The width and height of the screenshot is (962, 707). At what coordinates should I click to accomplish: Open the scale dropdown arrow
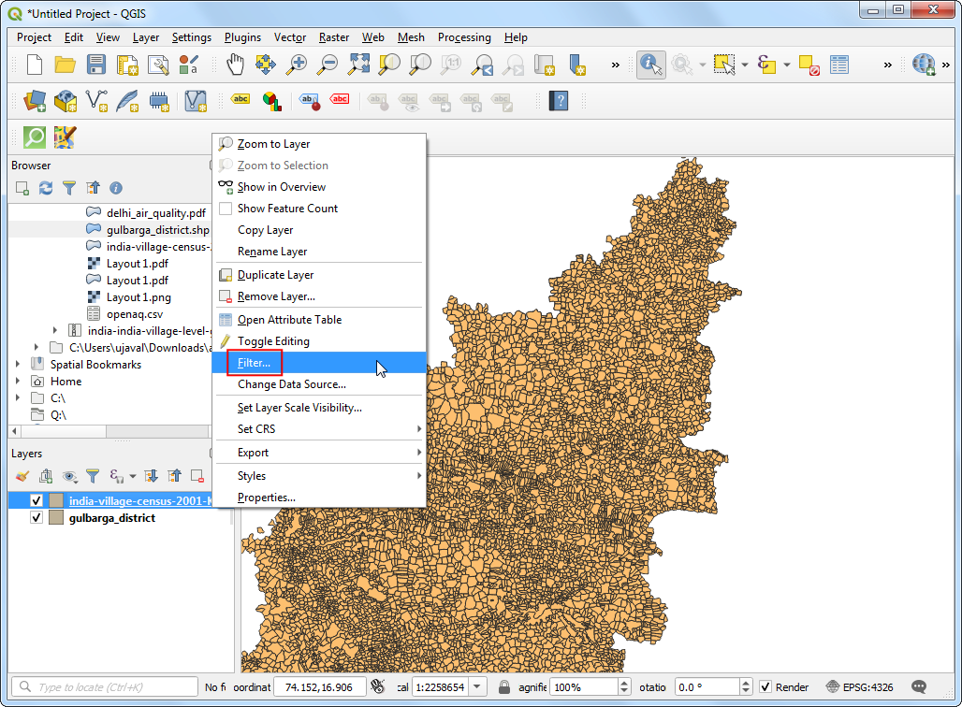tap(477, 686)
